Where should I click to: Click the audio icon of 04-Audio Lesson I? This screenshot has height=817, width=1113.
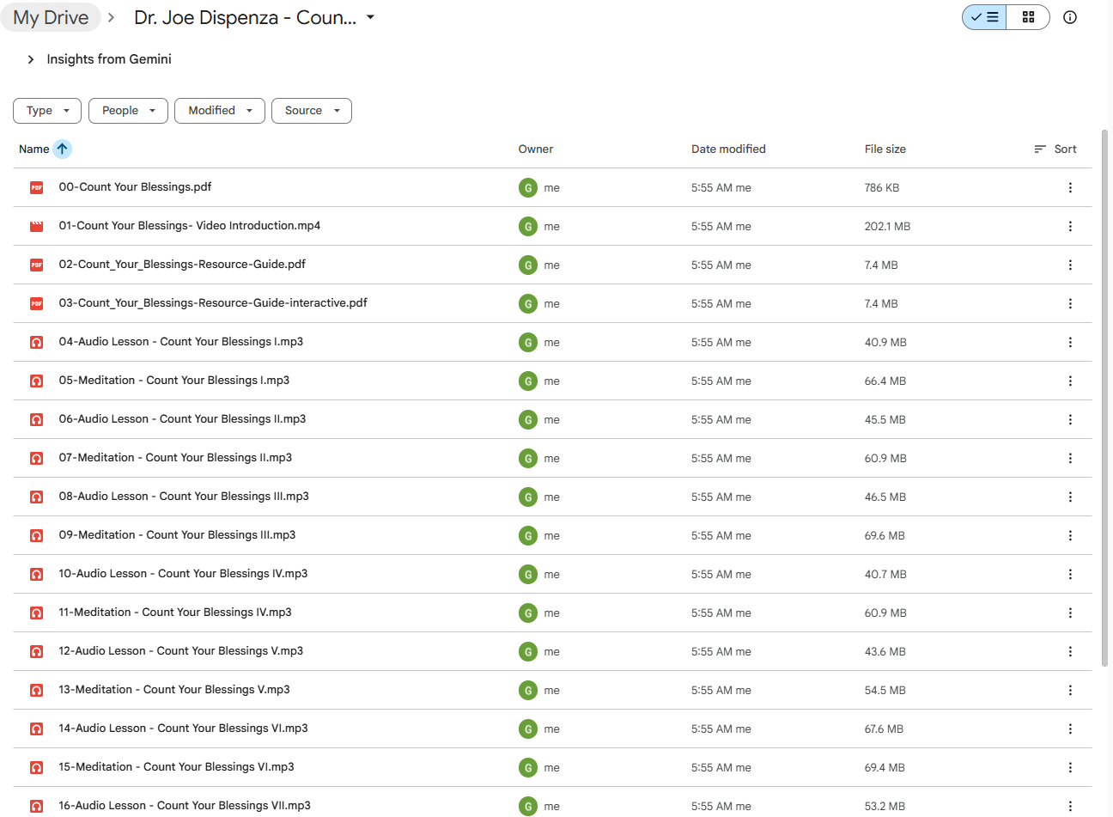36,342
